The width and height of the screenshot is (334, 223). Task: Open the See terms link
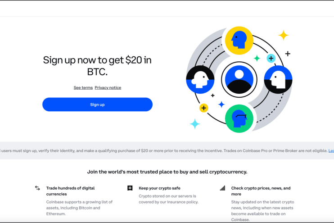click(x=83, y=88)
